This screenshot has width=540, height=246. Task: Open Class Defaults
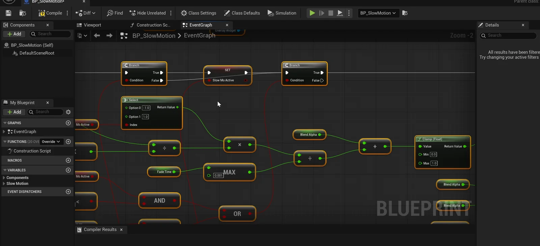(242, 13)
